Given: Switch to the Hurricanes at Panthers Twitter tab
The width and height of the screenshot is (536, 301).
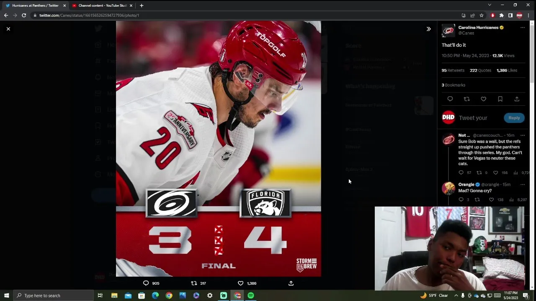Looking at the screenshot, I should pyautogui.click(x=36, y=5).
